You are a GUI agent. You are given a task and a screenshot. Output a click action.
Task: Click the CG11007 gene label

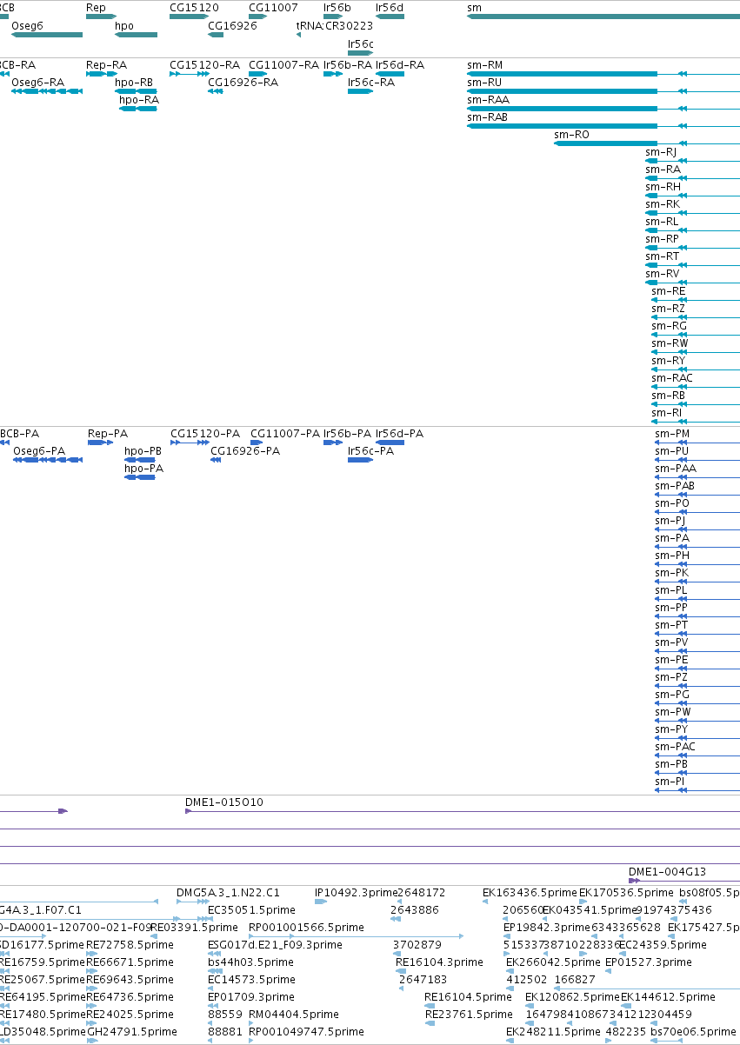click(273, 8)
